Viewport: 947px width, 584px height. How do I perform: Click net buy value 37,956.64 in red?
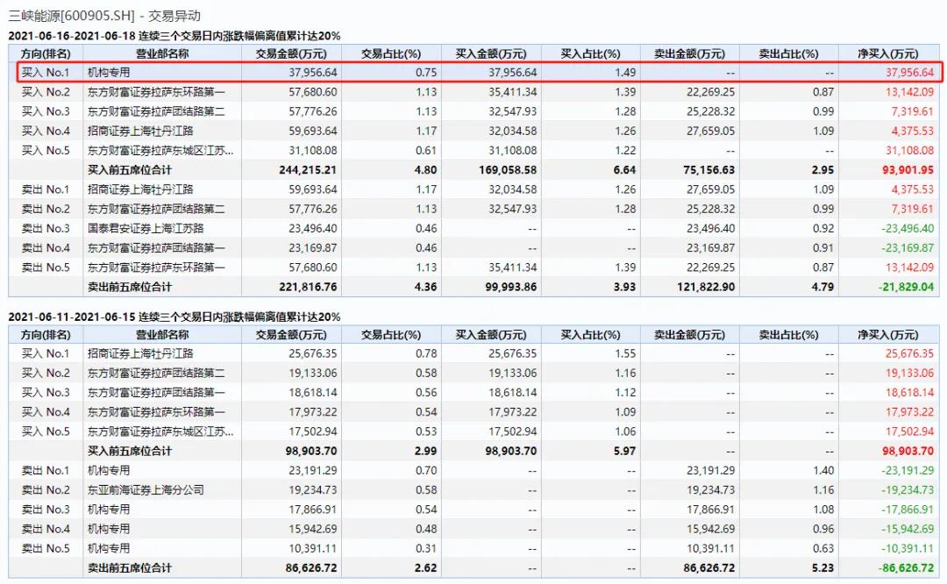909,73
